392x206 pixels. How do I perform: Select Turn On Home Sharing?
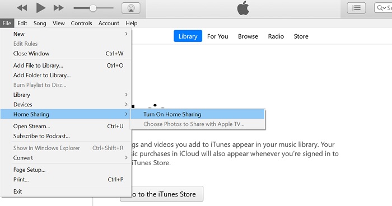point(198,114)
